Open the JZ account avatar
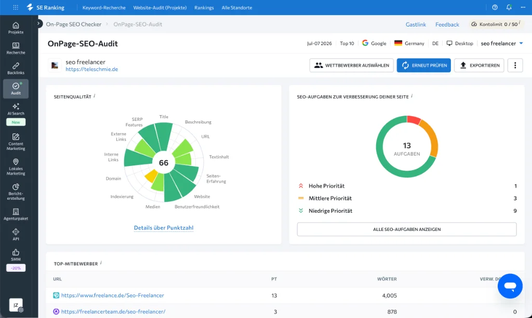Viewport: 532px width, 318px height. coord(16,305)
